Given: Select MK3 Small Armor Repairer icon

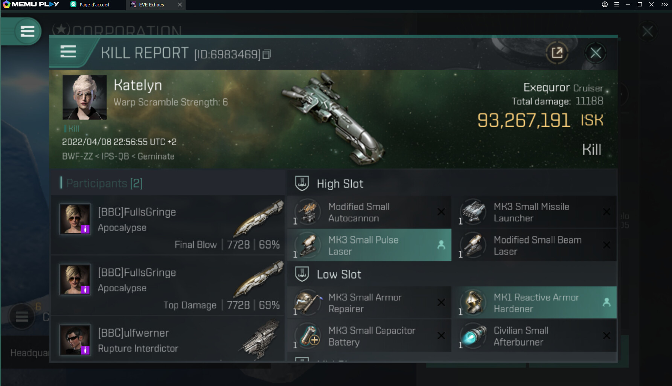Looking at the screenshot, I should (308, 303).
